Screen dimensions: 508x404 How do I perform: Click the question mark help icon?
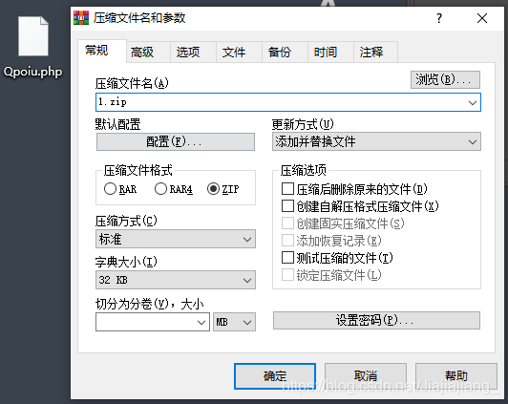click(x=439, y=18)
